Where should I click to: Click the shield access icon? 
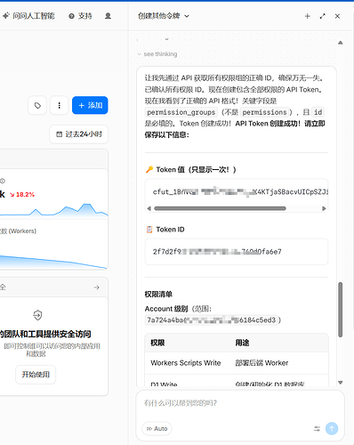click(37, 315)
